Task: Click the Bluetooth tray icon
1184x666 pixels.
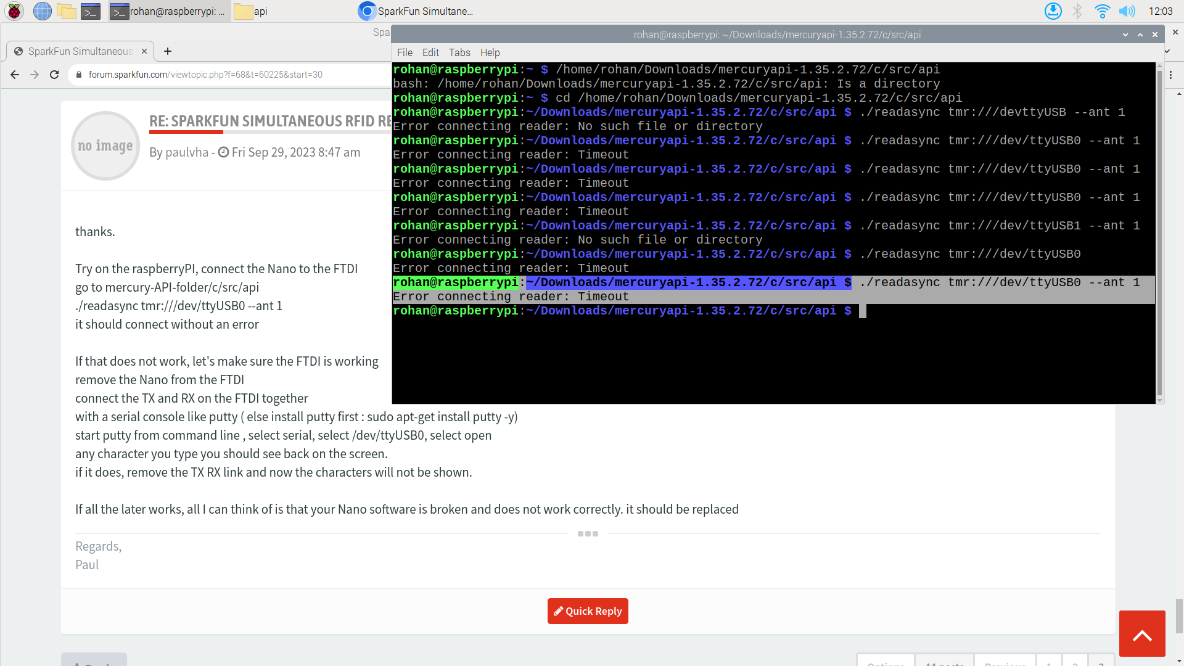Action: [x=1077, y=11]
